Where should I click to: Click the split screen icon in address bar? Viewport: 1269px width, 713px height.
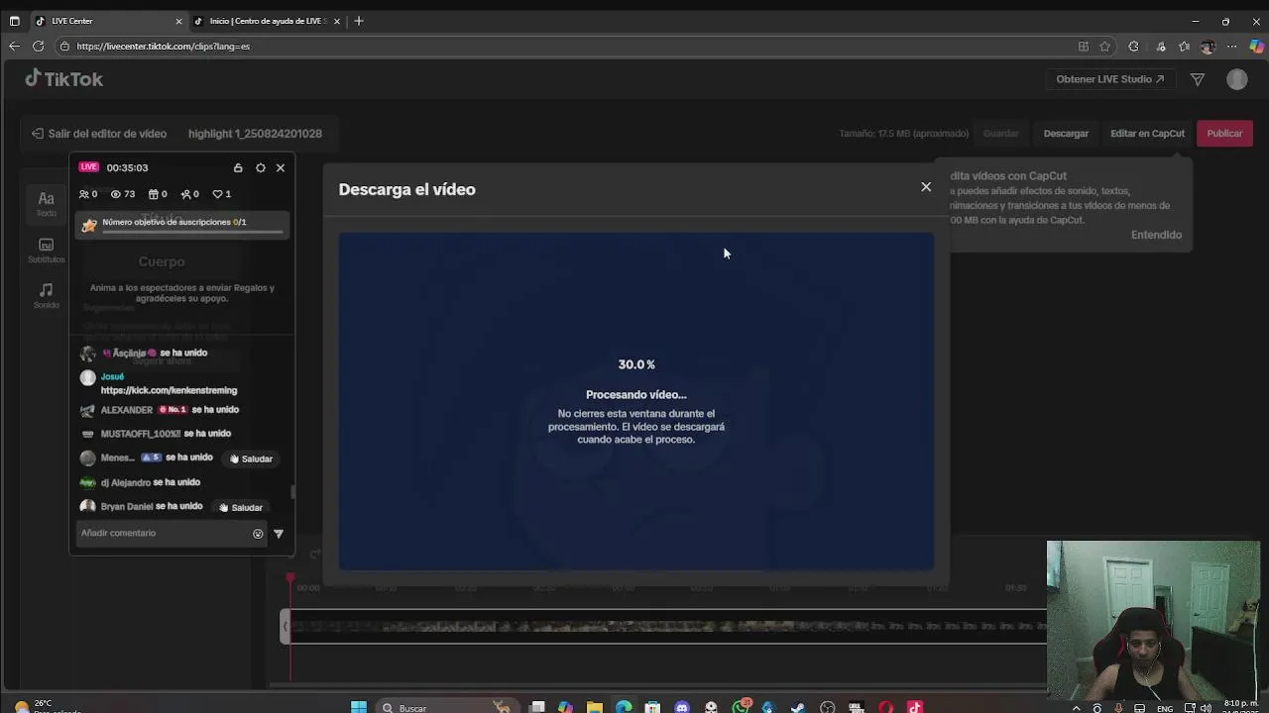[1083, 46]
